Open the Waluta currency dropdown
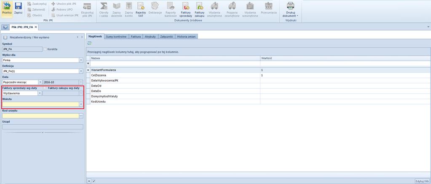431x184 pixels. pyautogui.click(x=81, y=104)
